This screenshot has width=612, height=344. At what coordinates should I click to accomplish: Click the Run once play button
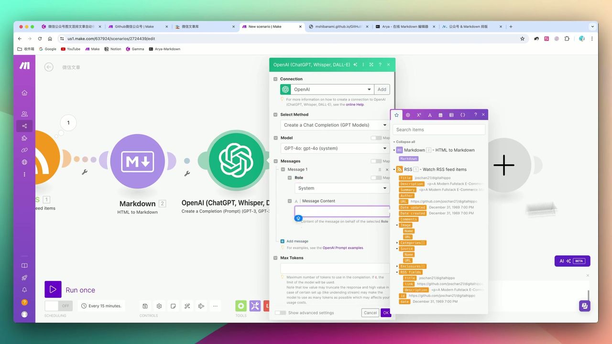pos(53,290)
